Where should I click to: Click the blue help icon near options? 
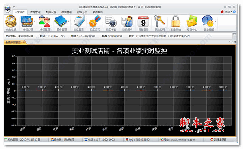(234, 12)
